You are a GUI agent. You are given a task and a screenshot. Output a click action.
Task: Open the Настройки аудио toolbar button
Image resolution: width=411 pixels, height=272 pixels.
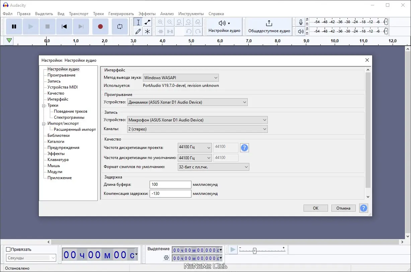click(x=224, y=26)
